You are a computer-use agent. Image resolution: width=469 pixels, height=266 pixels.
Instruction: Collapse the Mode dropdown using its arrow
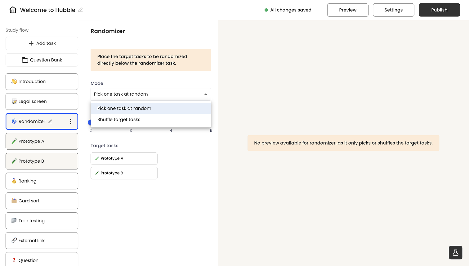click(206, 94)
